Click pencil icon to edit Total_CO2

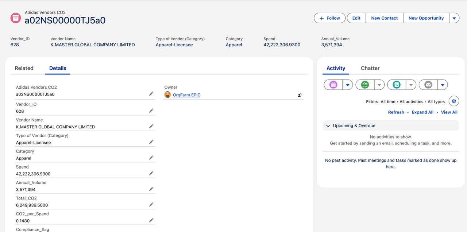(151, 205)
